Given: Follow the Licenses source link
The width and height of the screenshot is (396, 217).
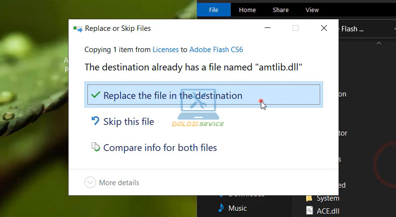Looking at the screenshot, I should pyautogui.click(x=165, y=49).
